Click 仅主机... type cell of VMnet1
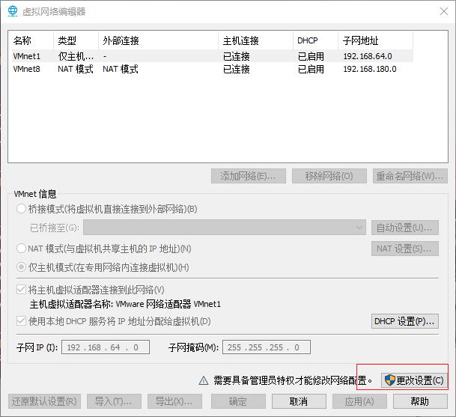Screen dimensions: 456x417 tap(76, 56)
